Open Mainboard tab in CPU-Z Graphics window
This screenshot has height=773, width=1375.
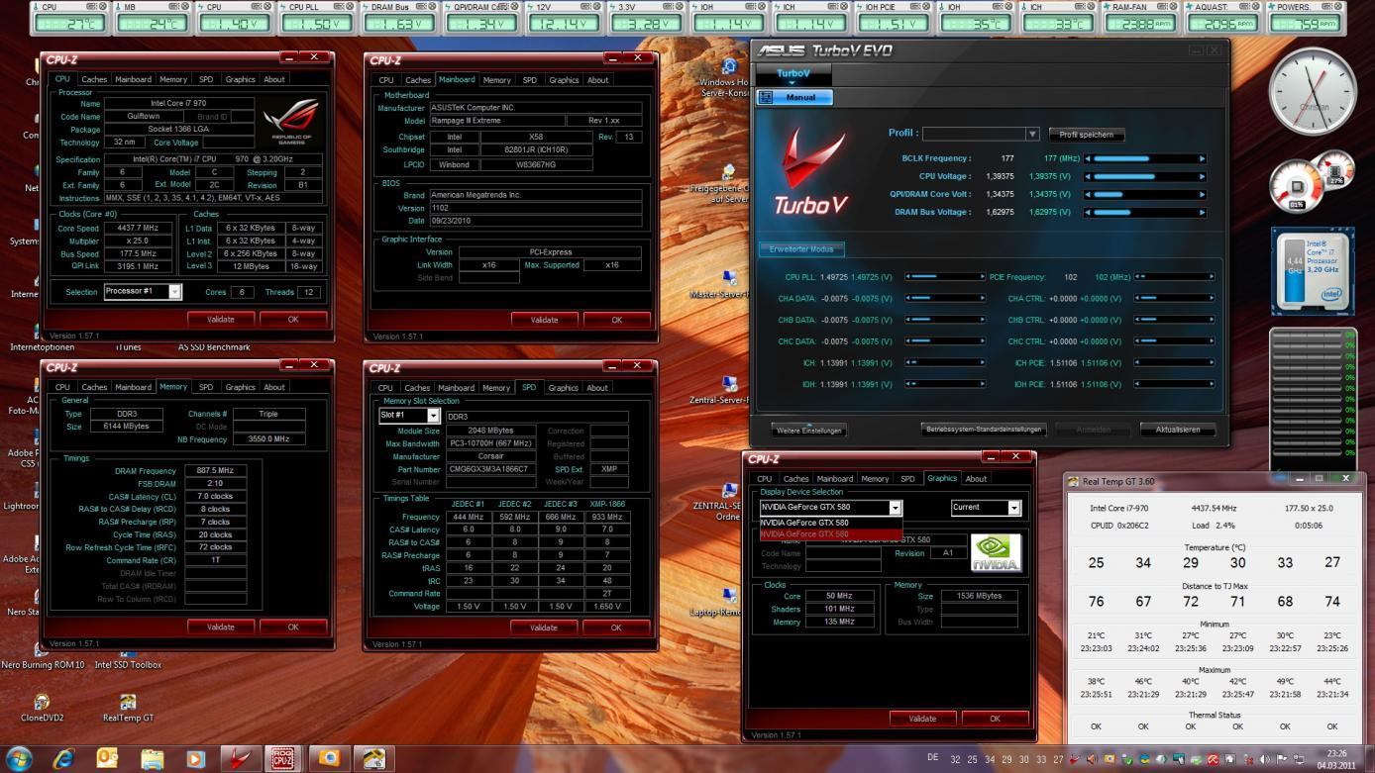pos(834,479)
